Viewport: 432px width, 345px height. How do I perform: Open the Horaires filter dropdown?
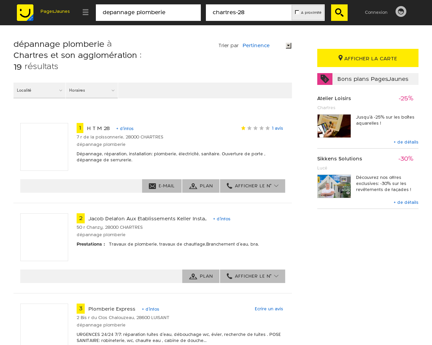click(92, 90)
